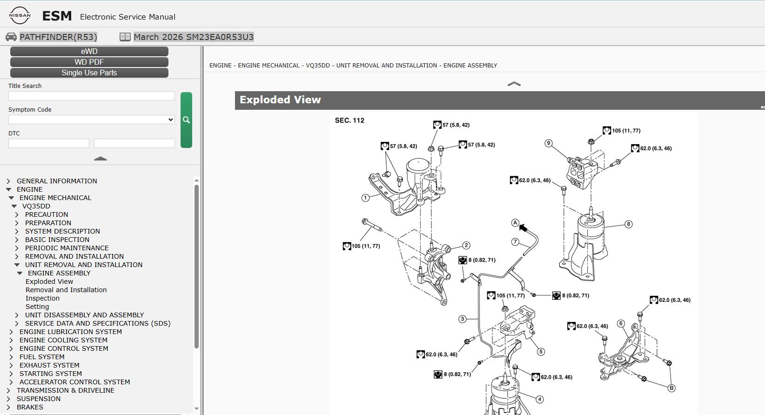The image size is (765, 415).
Task: Collapse the search panel with up arrow
Action: [101, 159]
